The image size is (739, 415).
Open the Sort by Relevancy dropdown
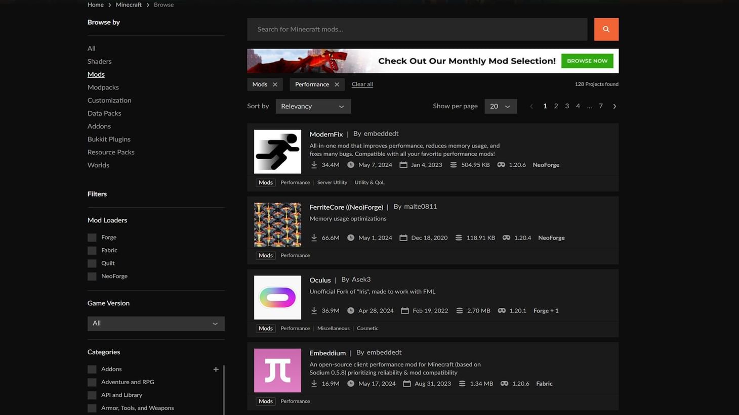pos(313,106)
